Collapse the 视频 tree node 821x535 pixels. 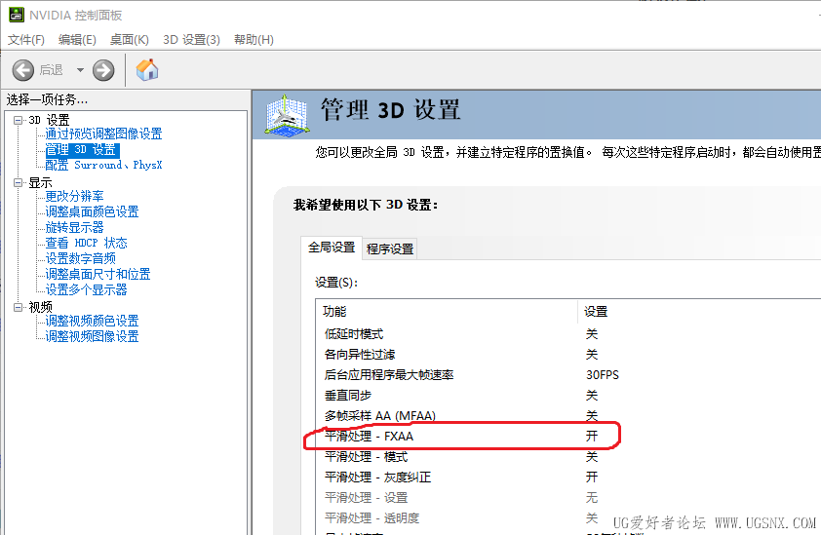pos(19,307)
